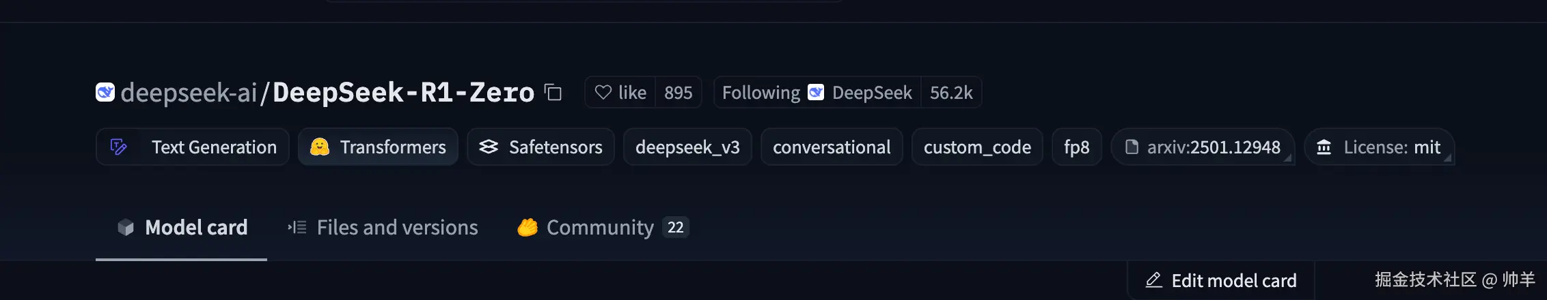Click the 895 likes count
Viewport: 1547px width, 300px height.
[x=678, y=92]
